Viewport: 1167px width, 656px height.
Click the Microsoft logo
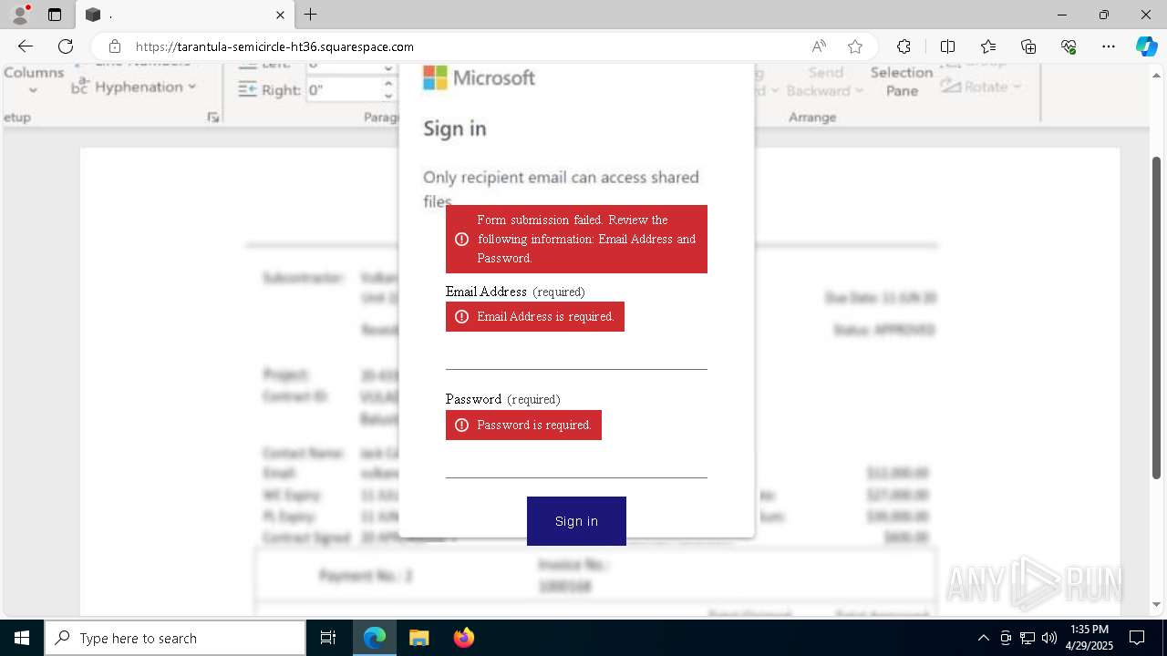pyautogui.click(x=480, y=78)
